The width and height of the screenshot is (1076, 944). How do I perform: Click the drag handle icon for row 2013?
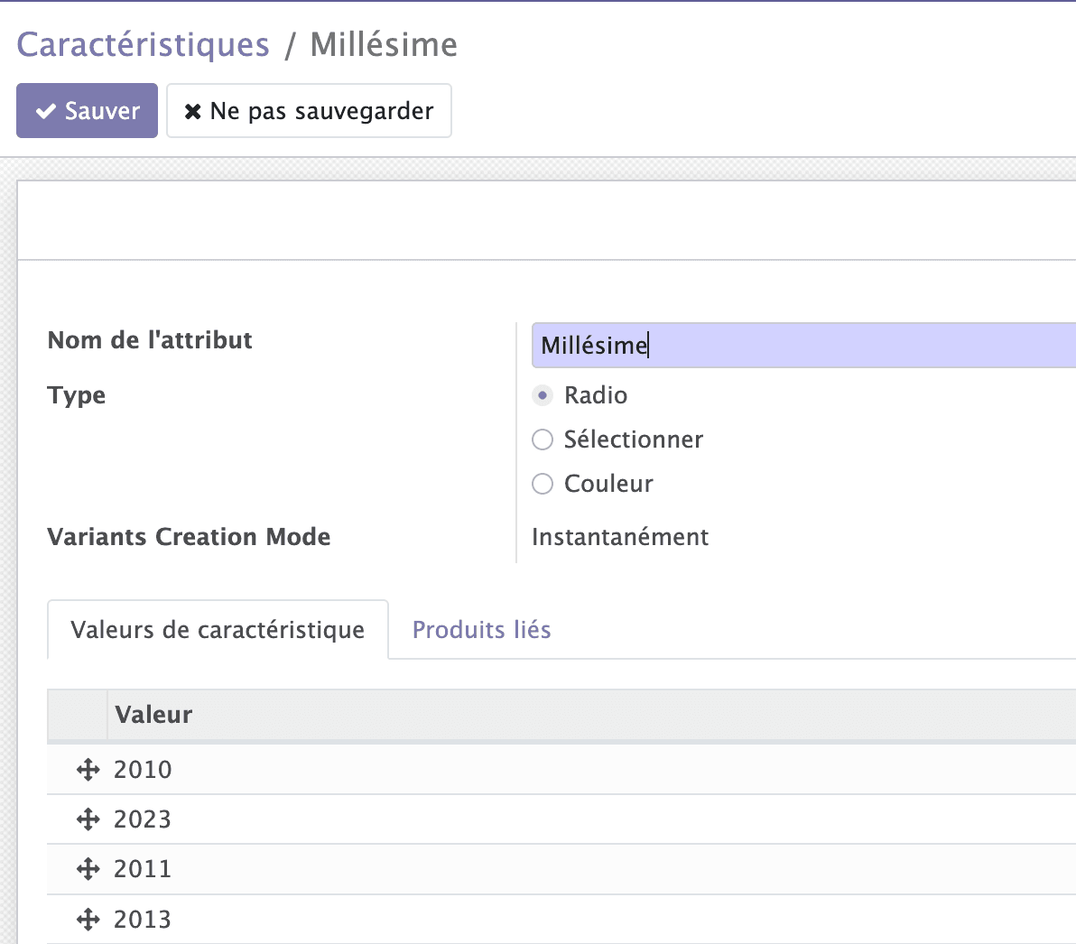[x=88, y=918]
